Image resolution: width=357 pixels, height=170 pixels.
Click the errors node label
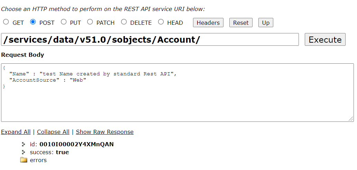coord(38,160)
